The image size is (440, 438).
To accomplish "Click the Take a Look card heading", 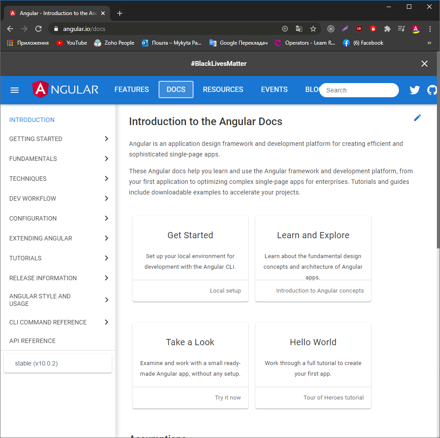I will click(x=190, y=342).
